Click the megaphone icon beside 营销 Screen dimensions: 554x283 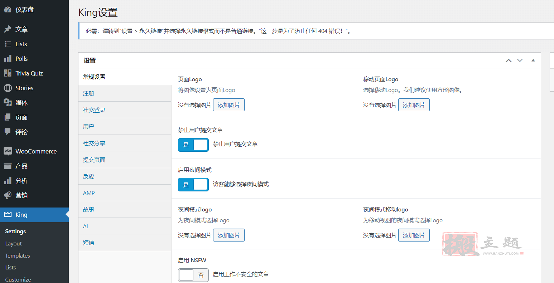[8, 195]
